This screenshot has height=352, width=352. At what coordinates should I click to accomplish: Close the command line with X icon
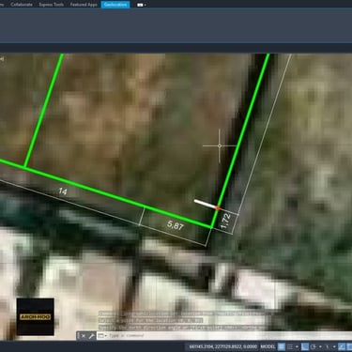[84, 336]
